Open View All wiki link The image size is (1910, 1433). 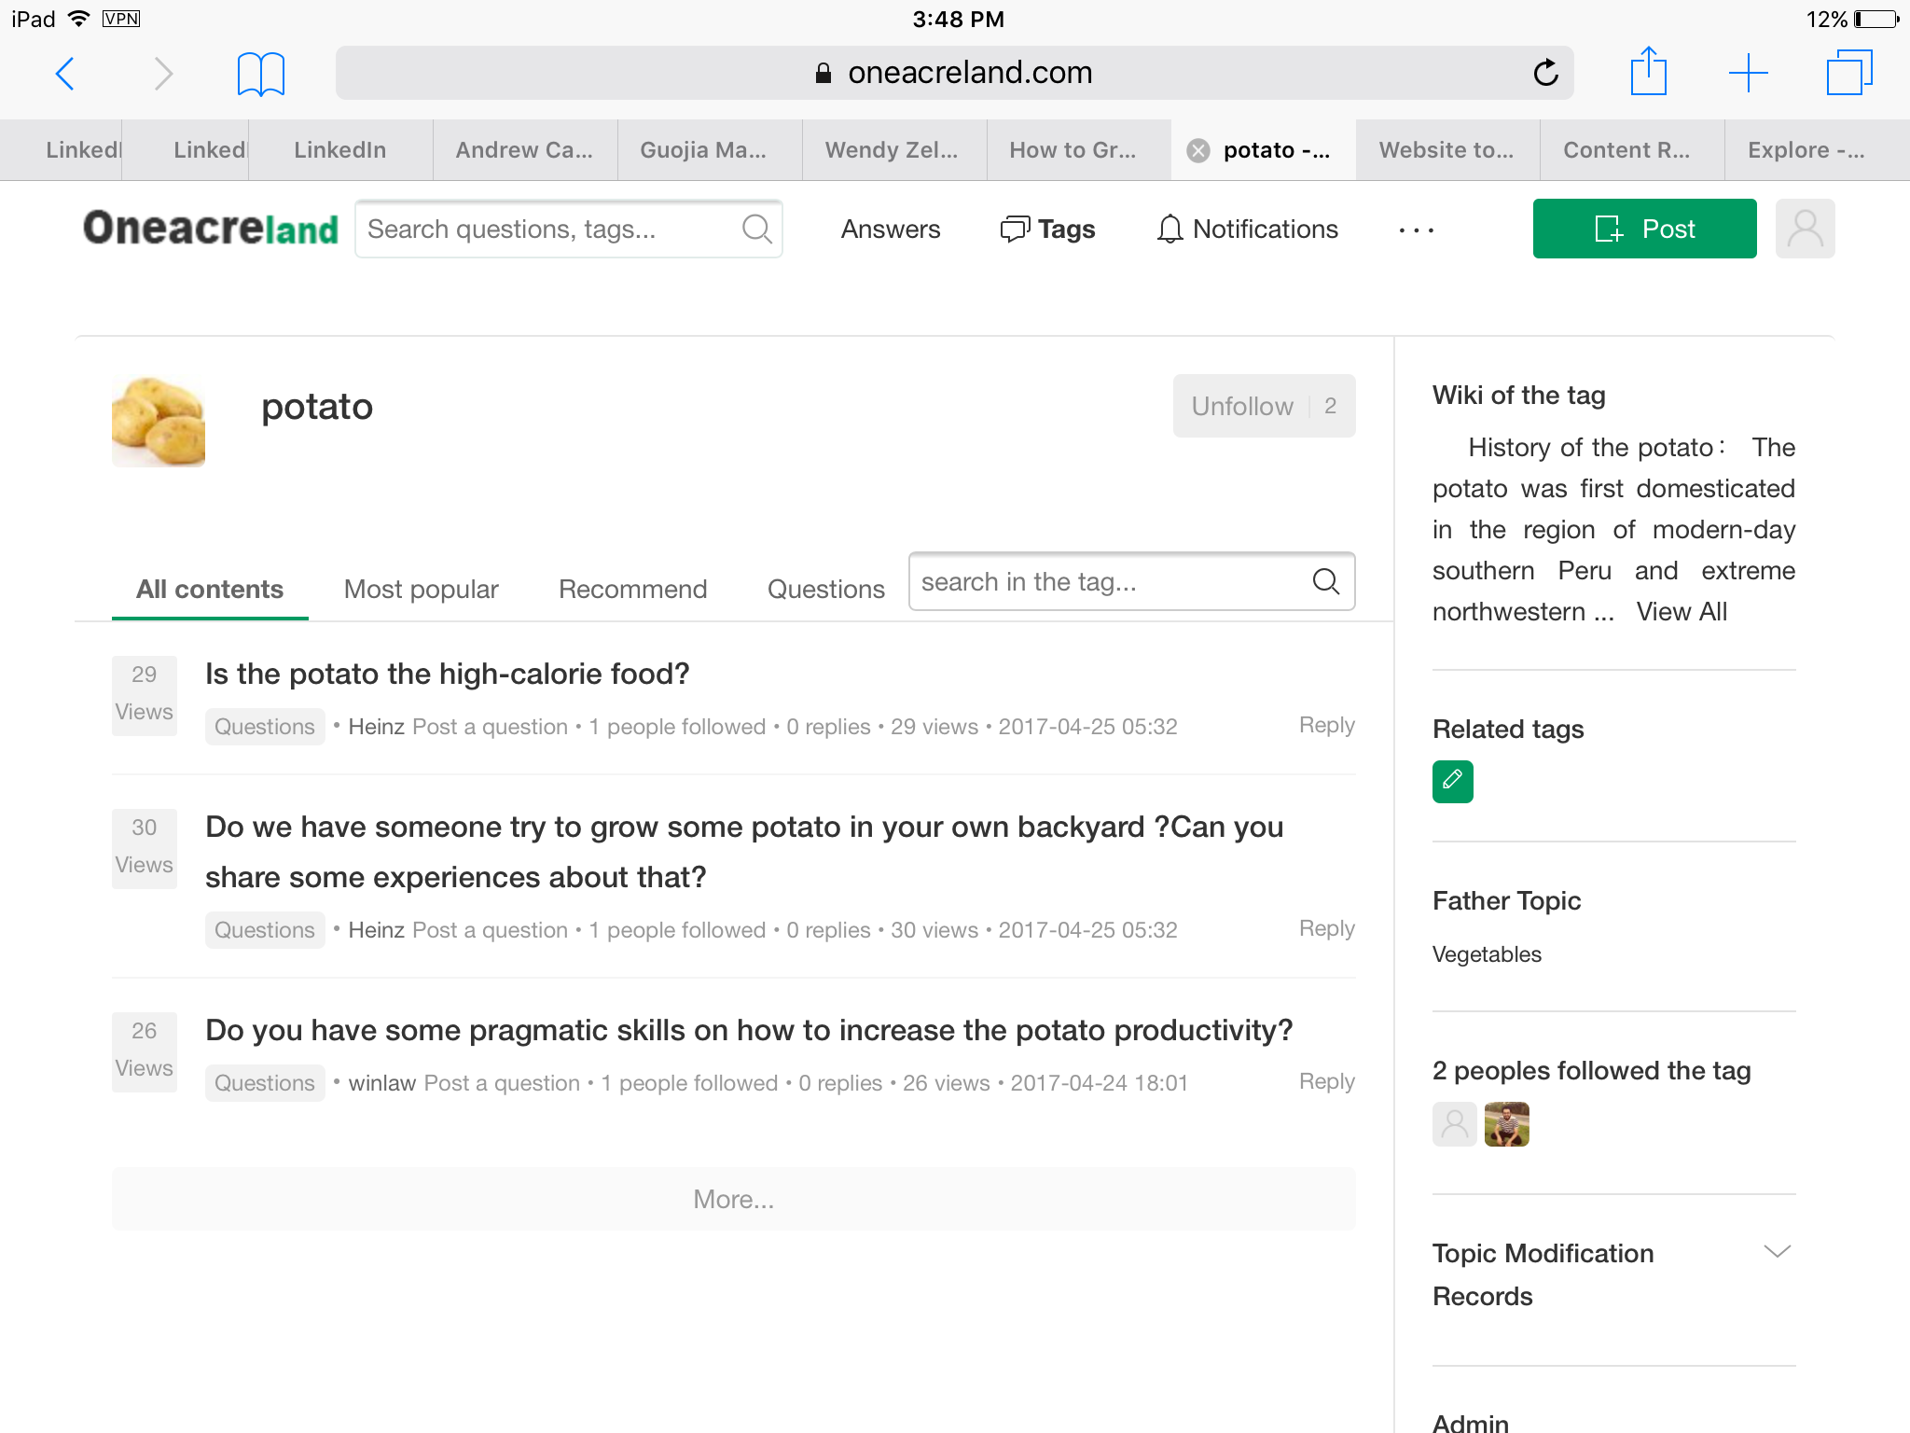tap(1681, 612)
